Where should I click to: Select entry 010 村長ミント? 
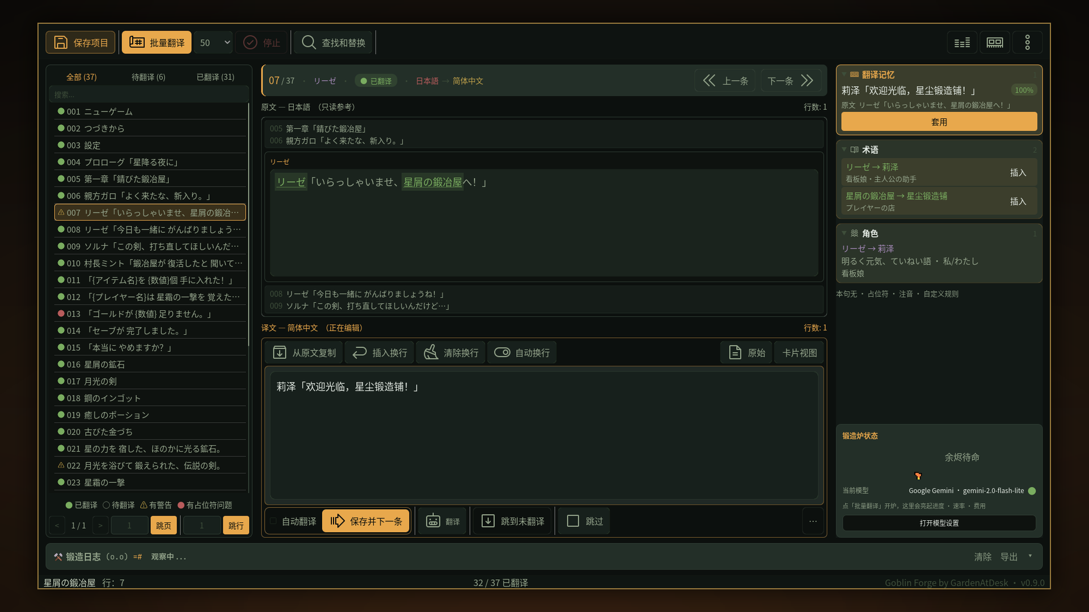pyautogui.click(x=150, y=263)
